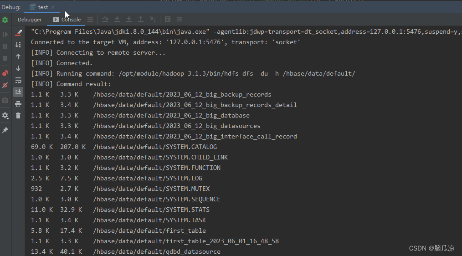Click the qdbd_datasource path
Viewport: 462px width, 256px height.
[x=157, y=251]
